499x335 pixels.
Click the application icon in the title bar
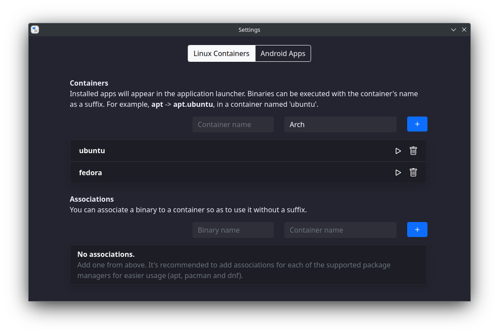point(34,29)
